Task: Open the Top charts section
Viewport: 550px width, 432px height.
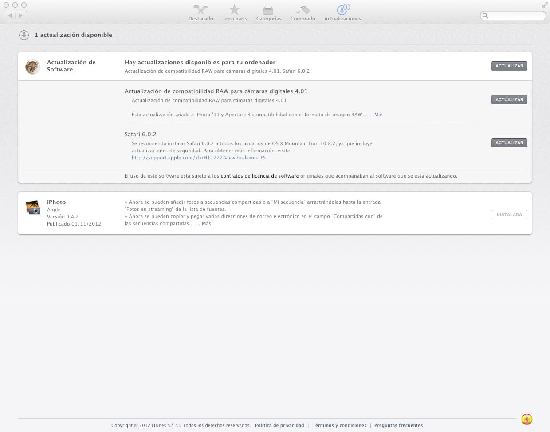Action: (235, 13)
